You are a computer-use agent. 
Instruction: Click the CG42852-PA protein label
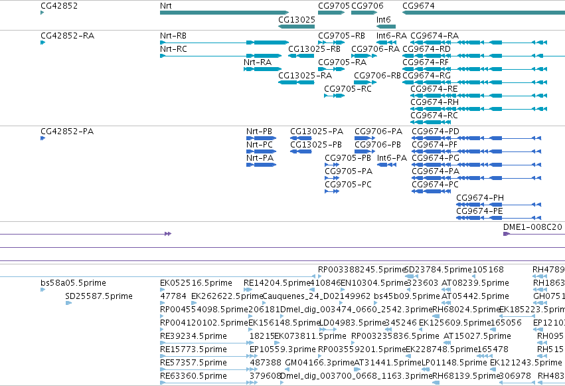(x=67, y=132)
